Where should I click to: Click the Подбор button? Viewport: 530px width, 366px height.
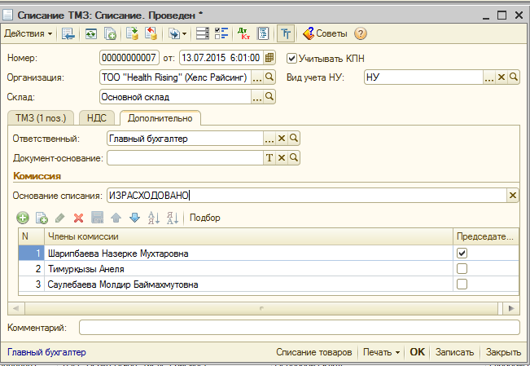click(205, 218)
